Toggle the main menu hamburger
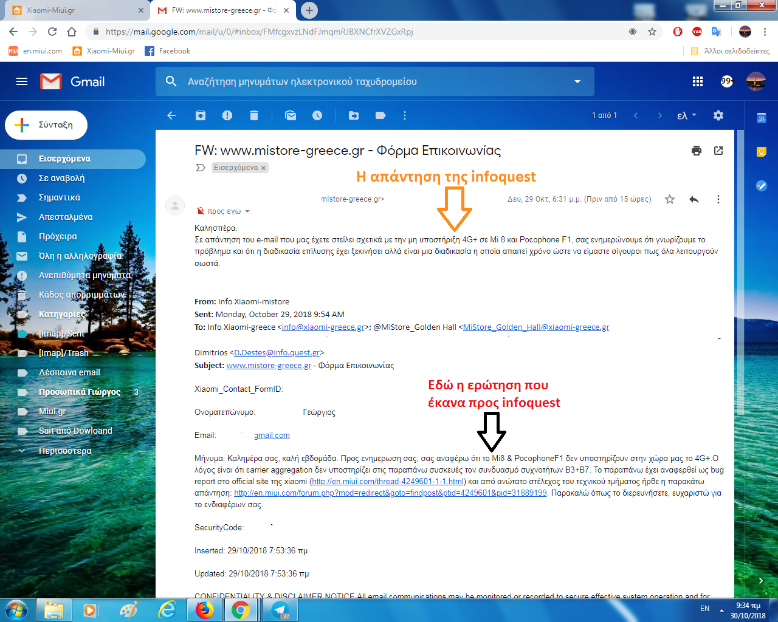 coord(22,81)
